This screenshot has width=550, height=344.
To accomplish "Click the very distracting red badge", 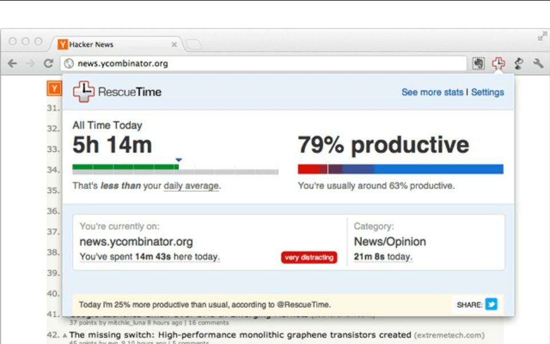I will coord(309,257).
